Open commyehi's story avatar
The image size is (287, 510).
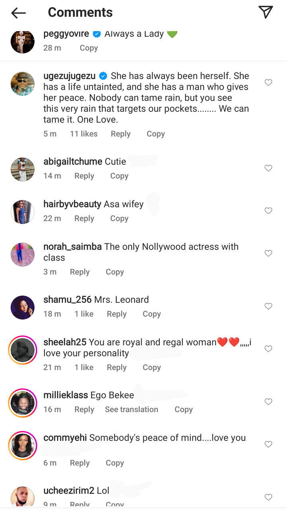coord(22,445)
